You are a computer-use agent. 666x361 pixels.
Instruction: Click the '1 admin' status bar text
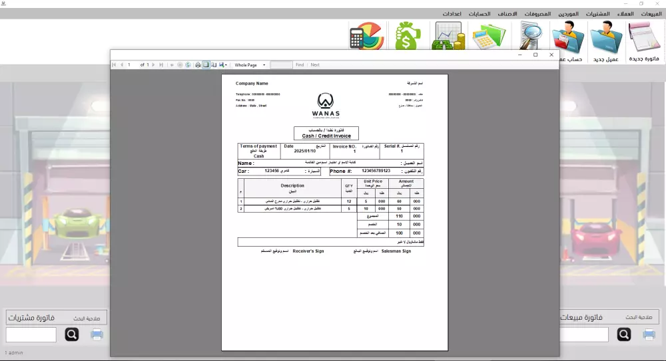[14, 353]
